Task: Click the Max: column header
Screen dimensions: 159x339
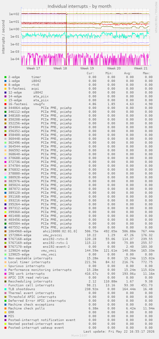Action: (147, 73)
